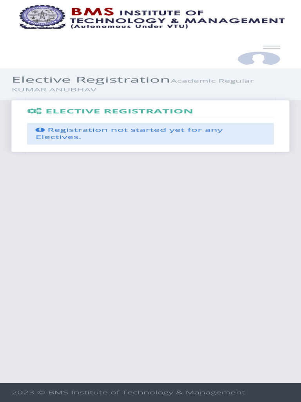Click the student name KUMAR ANUBHAV

click(x=54, y=90)
